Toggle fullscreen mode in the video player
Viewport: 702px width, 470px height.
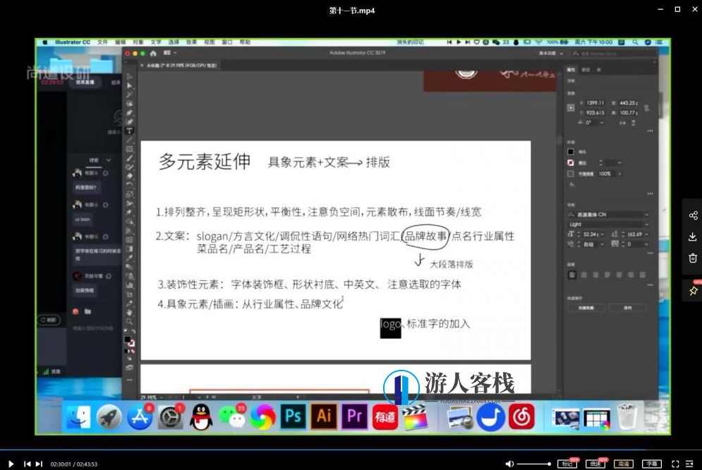coord(676,464)
